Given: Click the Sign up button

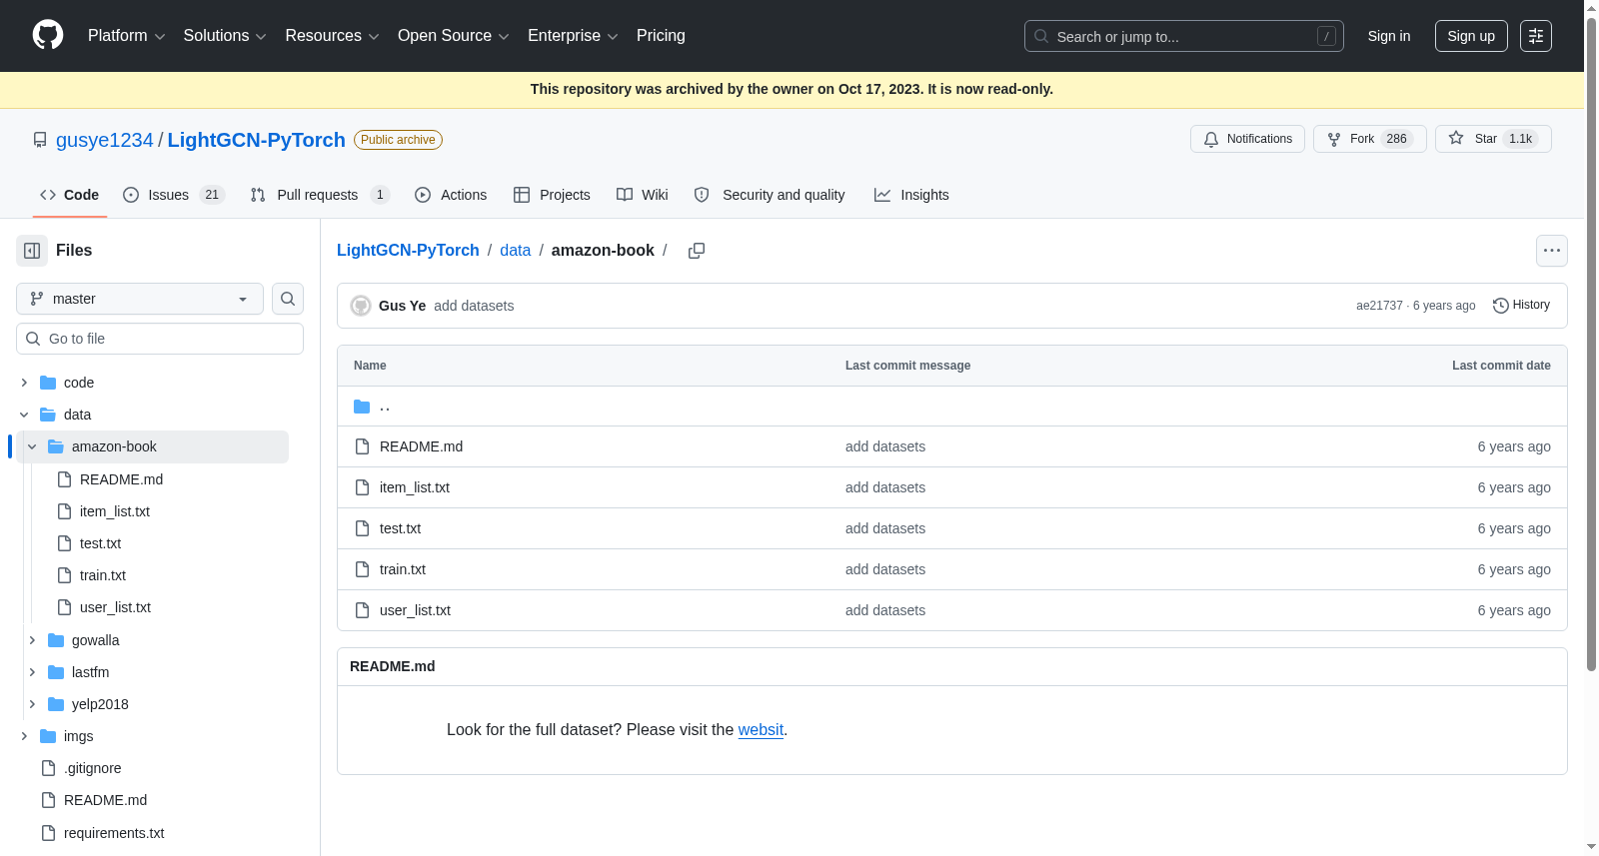Looking at the screenshot, I should point(1471,36).
